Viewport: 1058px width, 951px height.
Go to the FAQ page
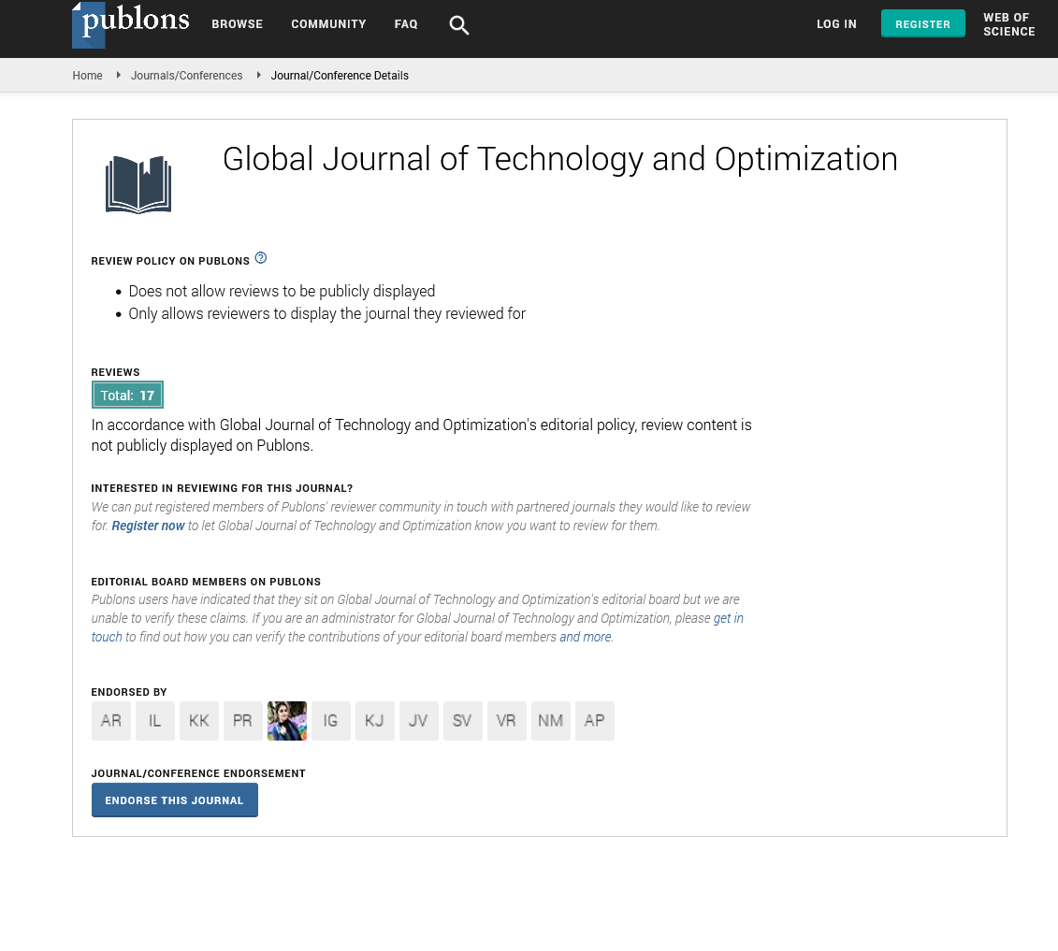pyautogui.click(x=406, y=24)
